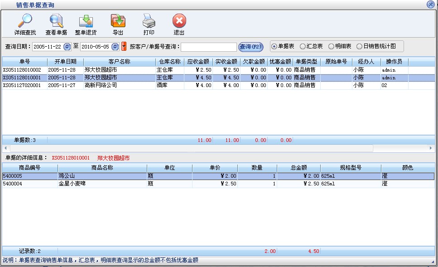Select the 单据表 radio option
The image size is (438, 267).
pos(274,46)
